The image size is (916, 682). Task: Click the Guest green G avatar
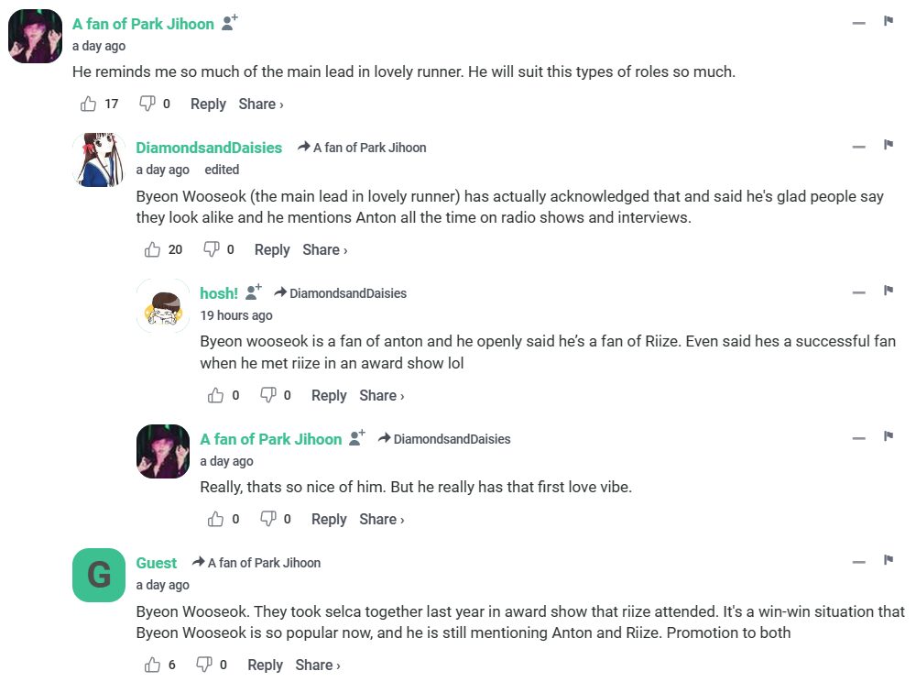(98, 576)
